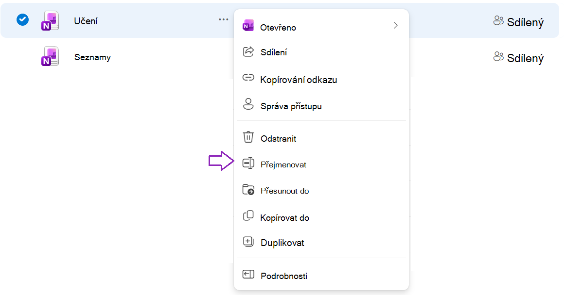Click the copy icon beside Kopírovat do

[248, 216]
